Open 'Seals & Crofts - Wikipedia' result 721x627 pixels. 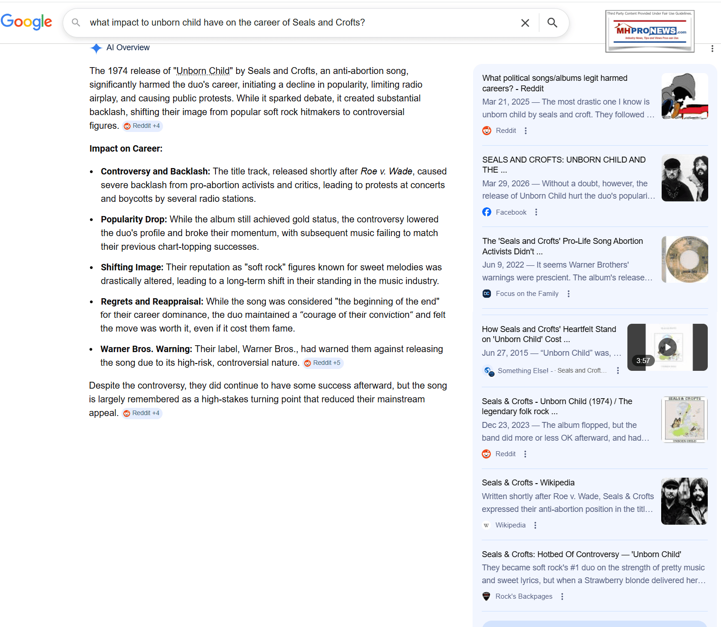[528, 483]
